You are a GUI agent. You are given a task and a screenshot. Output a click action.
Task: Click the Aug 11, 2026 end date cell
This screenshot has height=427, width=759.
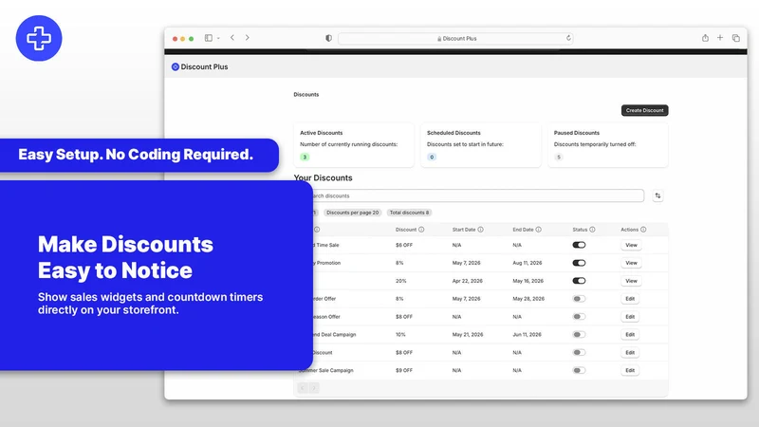click(x=528, y=263)
